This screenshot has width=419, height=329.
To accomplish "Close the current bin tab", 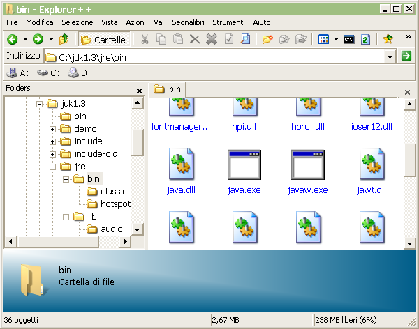I will [407, 92].
